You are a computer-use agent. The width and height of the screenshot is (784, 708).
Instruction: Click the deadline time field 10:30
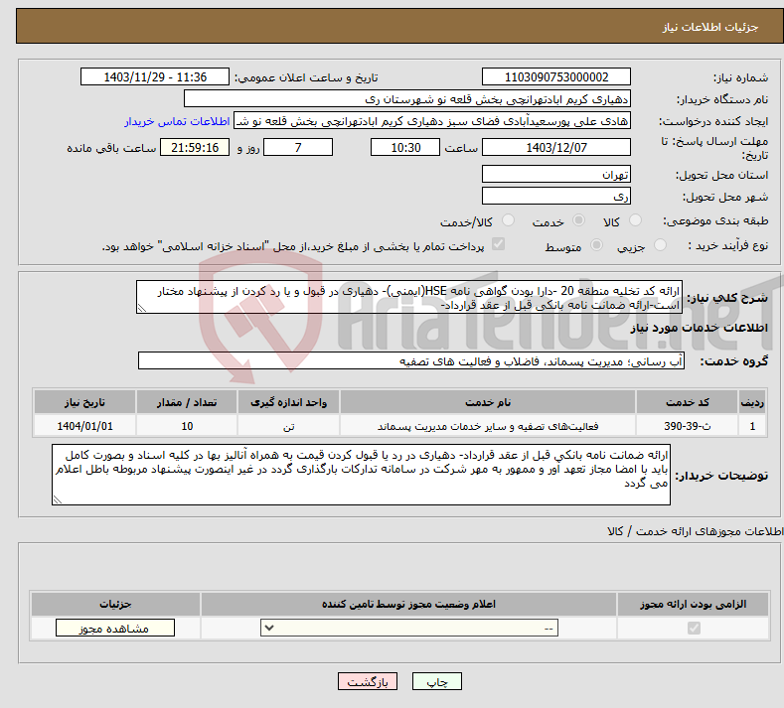pos(405,147)
